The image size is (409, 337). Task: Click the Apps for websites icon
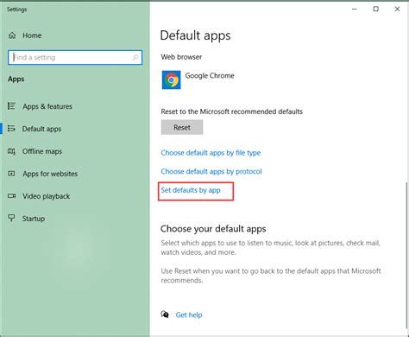tap(11, 174)
